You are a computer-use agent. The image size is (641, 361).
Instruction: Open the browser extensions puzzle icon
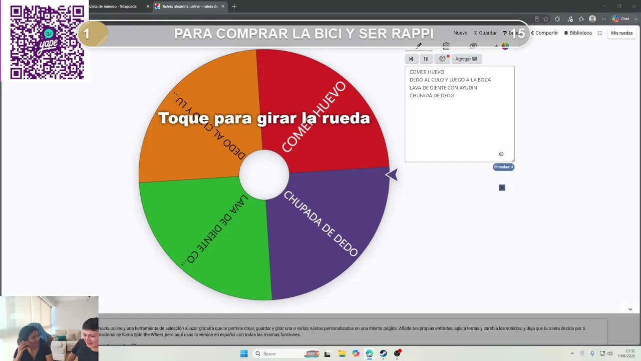click(x=557, y=19)
